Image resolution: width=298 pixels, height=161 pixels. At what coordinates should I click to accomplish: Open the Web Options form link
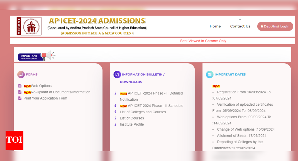pyautogui.click(x=41, y=86)
